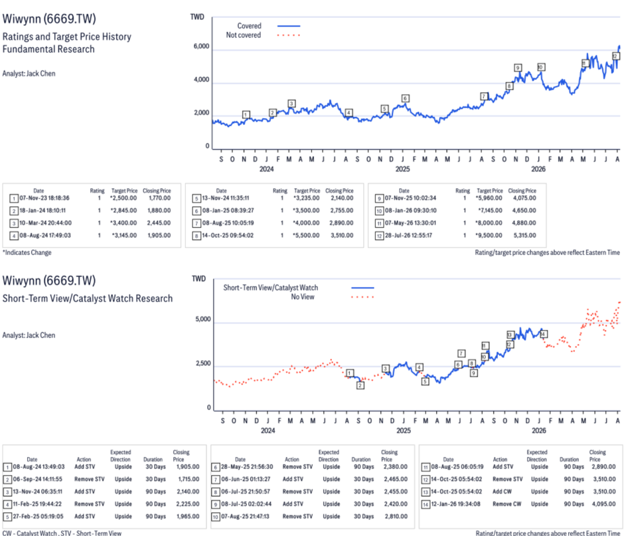The width and height of the screenshot is (624, 536).
Task: Select closing price 5,315.00
Action: click(524, 235)
